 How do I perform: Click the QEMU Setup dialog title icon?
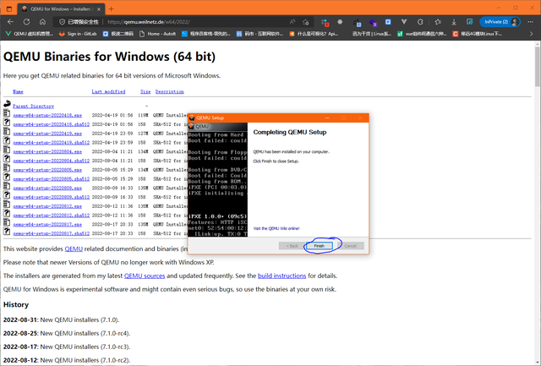pos(192,117)
